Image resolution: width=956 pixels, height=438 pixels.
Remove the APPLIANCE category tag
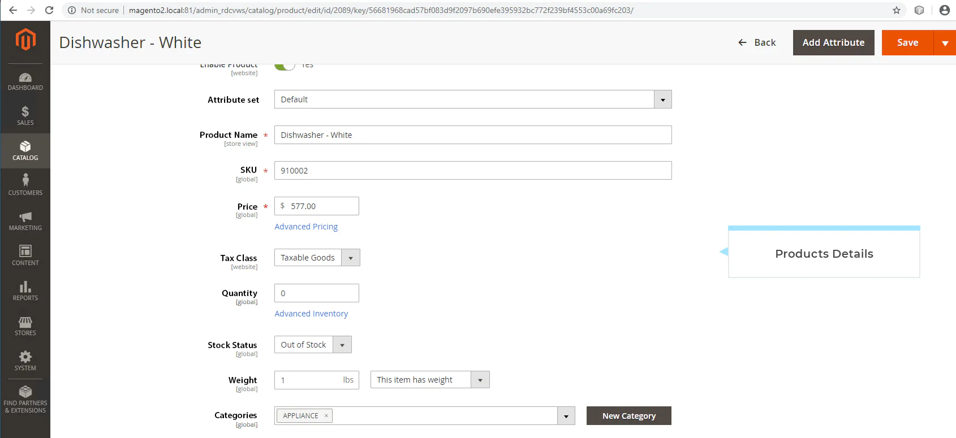(x=326, y=415)
